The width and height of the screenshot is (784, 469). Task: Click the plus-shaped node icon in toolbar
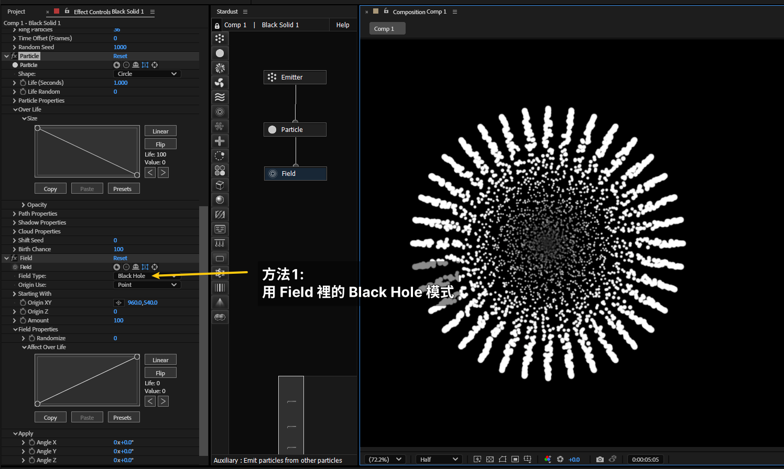(220, 141)
